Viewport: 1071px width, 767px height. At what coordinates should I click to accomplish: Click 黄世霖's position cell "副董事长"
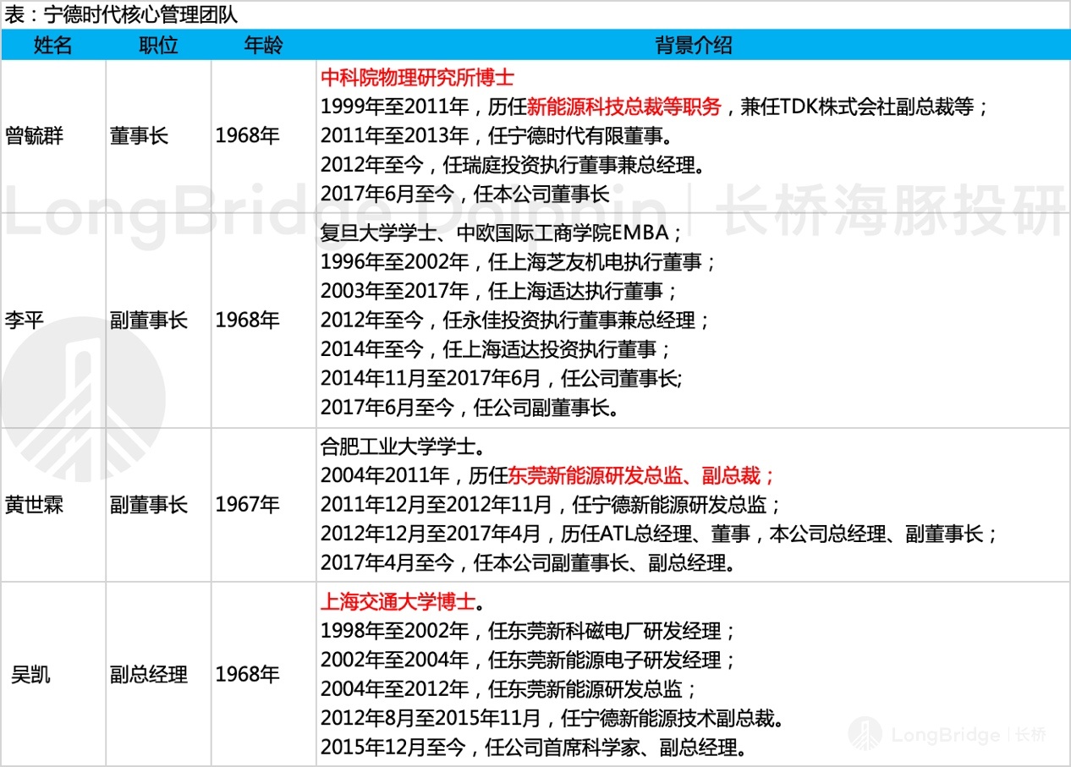pyautogui.click(x=149, y=505)
